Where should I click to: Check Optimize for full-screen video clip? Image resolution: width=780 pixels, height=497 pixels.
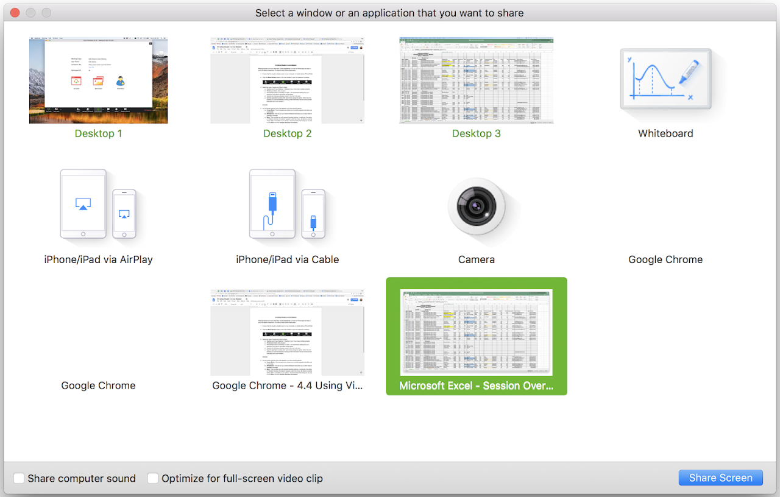point(152,478)
